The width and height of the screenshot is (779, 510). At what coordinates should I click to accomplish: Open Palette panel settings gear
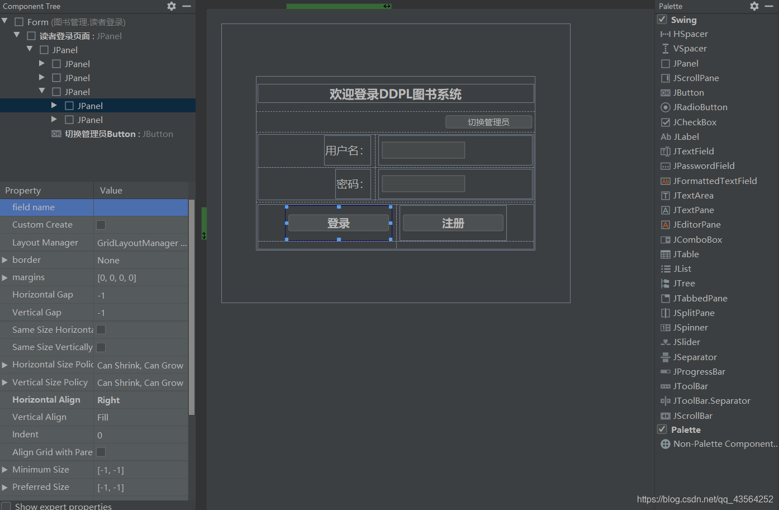click(754, 6)
